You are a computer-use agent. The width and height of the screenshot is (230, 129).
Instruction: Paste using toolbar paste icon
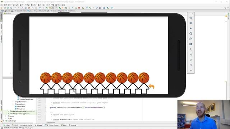(29, 8)
